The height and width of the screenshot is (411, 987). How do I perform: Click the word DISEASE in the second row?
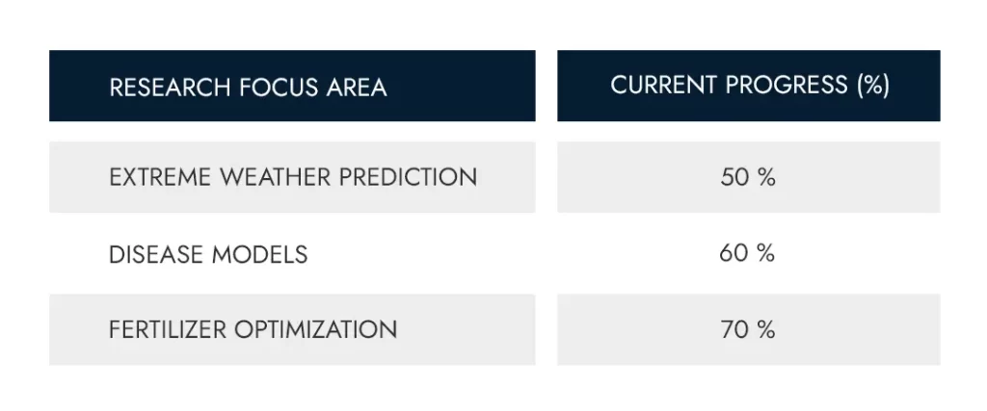point(155,254)
